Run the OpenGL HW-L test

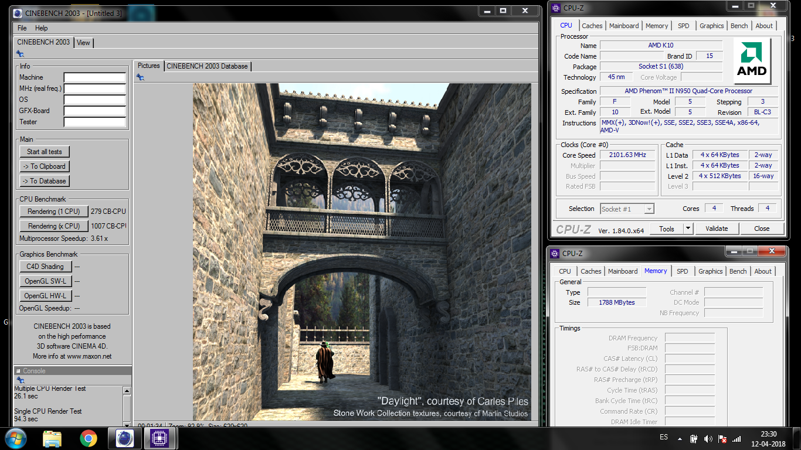click(x=45, y=296)
